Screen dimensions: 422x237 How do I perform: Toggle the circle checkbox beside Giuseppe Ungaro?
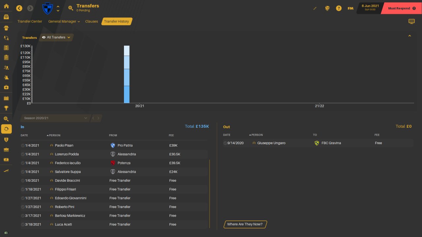click(x=225, y=143)
